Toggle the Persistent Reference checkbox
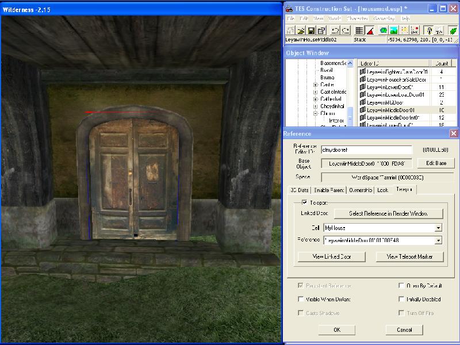Screen dimensions: 460x345 point(300,285)
